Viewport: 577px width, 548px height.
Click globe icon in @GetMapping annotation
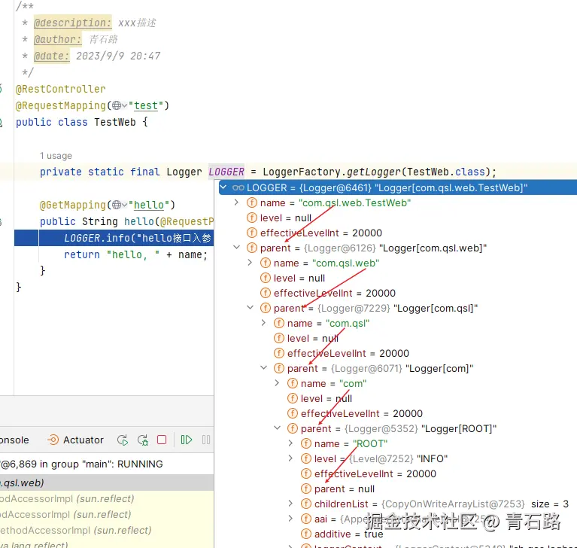[x=117, y=205]
